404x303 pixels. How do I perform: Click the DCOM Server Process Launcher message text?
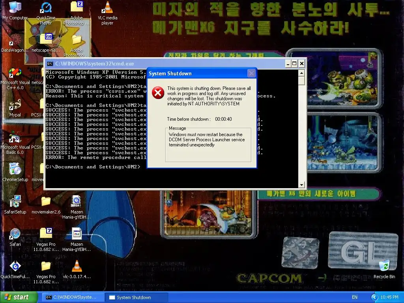pyautogui.click(x=207, y=140)
